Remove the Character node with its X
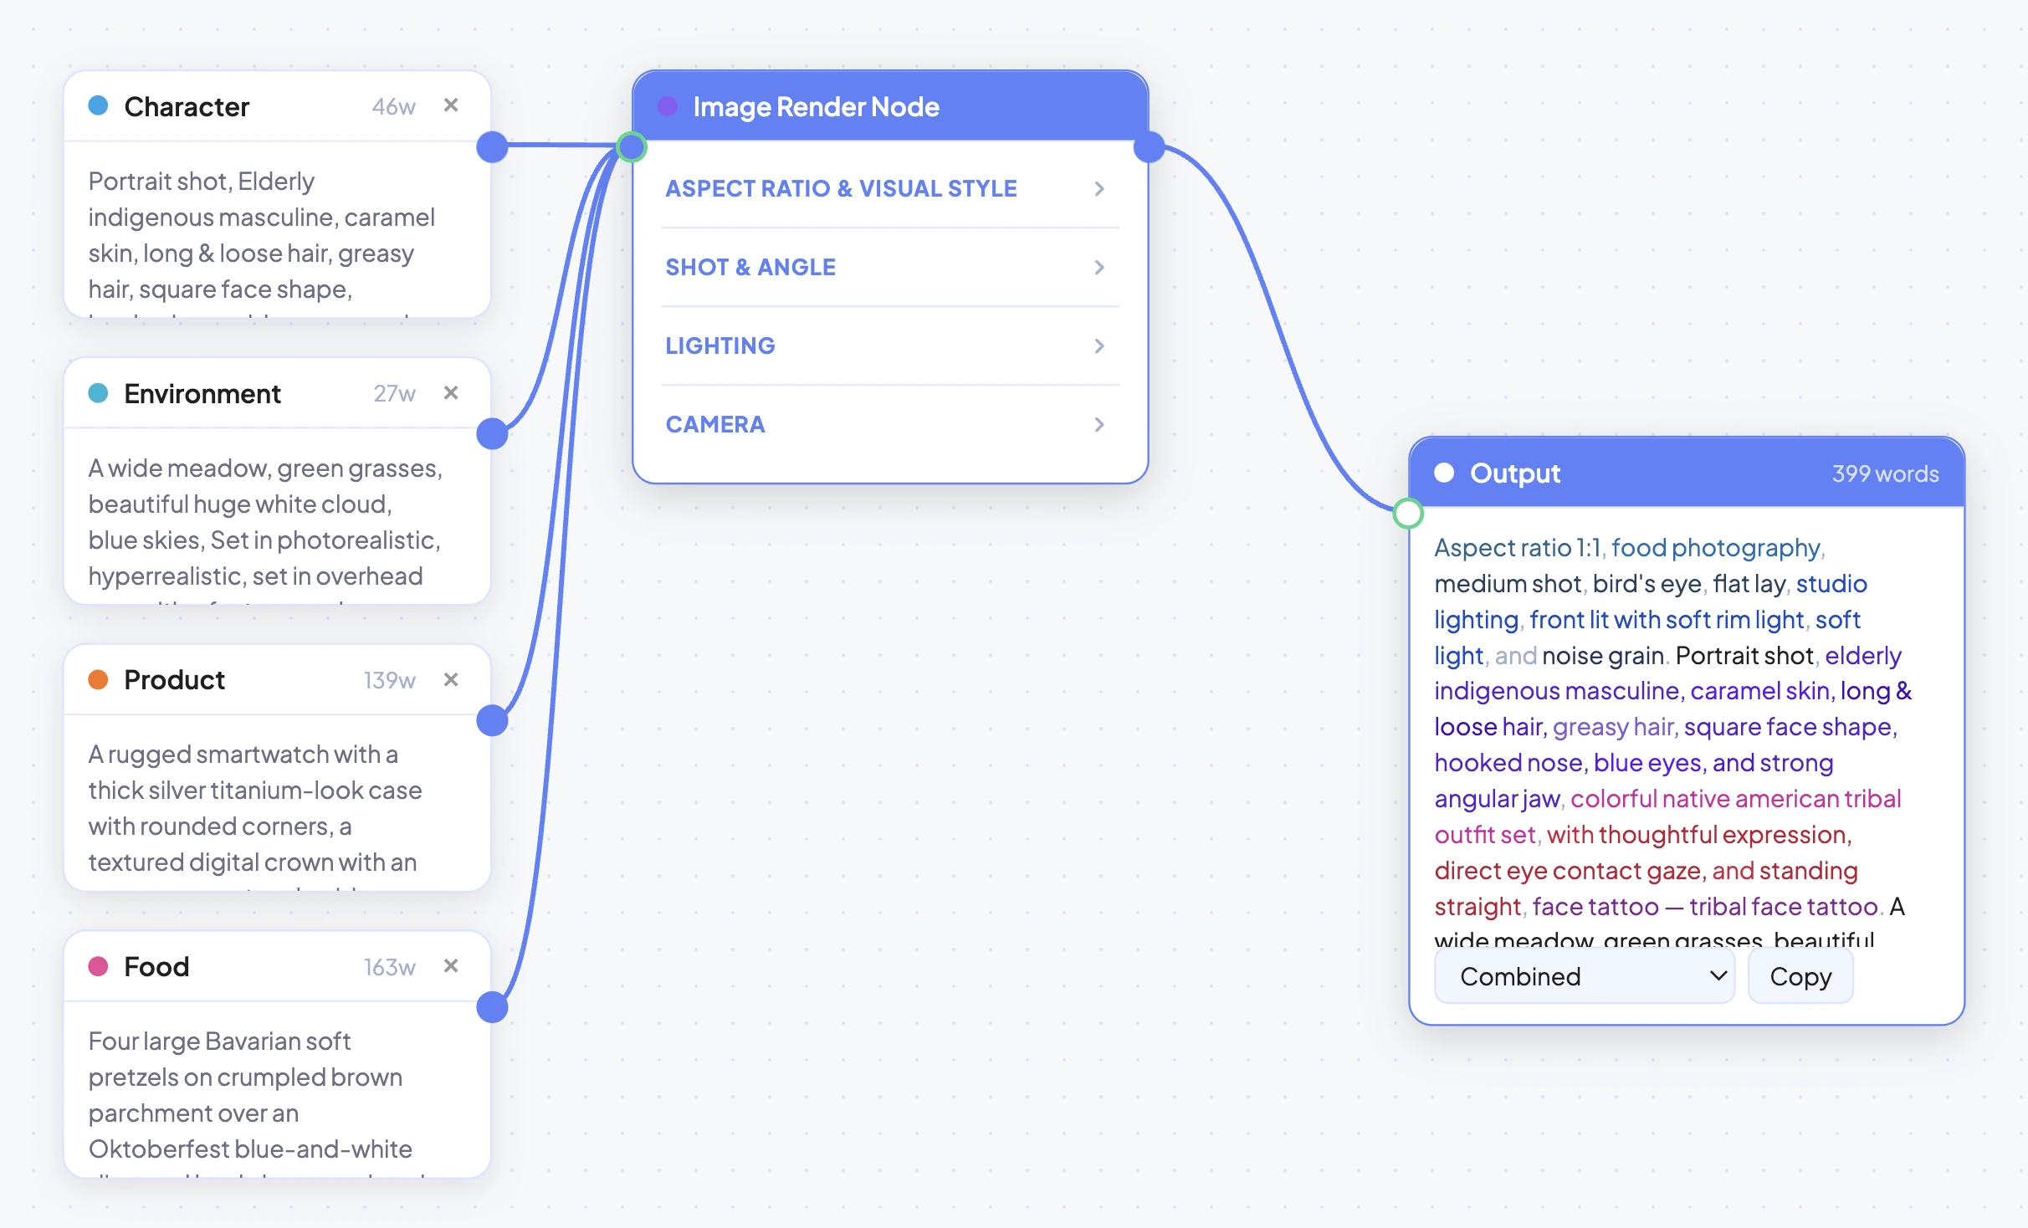This screenshot has height=1228, width=2028. [x=451, y=105]
